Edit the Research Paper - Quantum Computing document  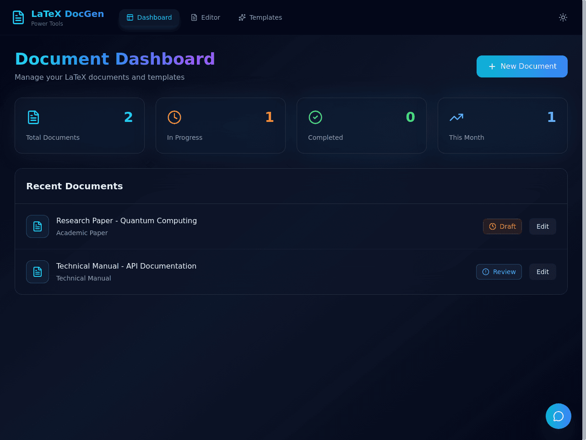pyautogui.click(x=543, y=226)
